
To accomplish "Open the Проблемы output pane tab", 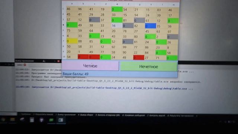I will [x=25, y=114].
